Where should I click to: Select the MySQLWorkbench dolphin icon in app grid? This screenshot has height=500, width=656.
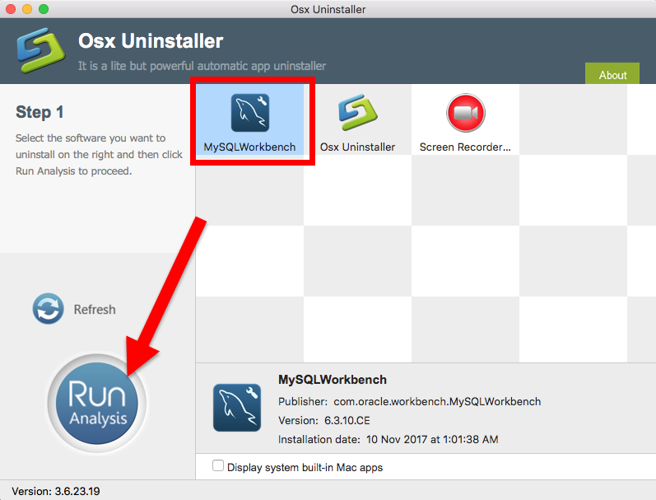pyautogui.click(x=250, y=113)
